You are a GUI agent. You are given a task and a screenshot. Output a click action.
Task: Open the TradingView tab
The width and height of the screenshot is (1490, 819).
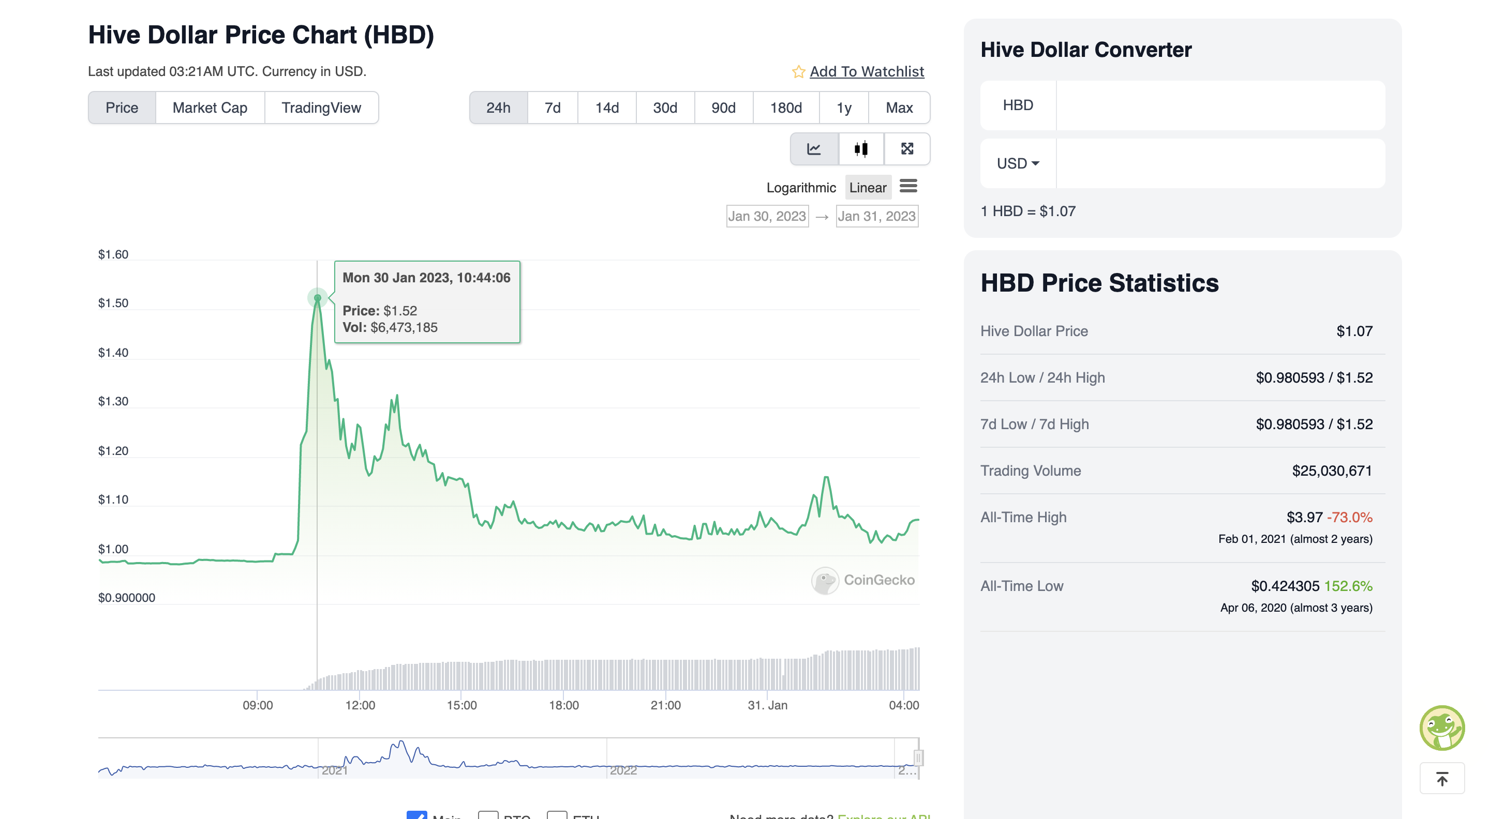click(321, 108)
